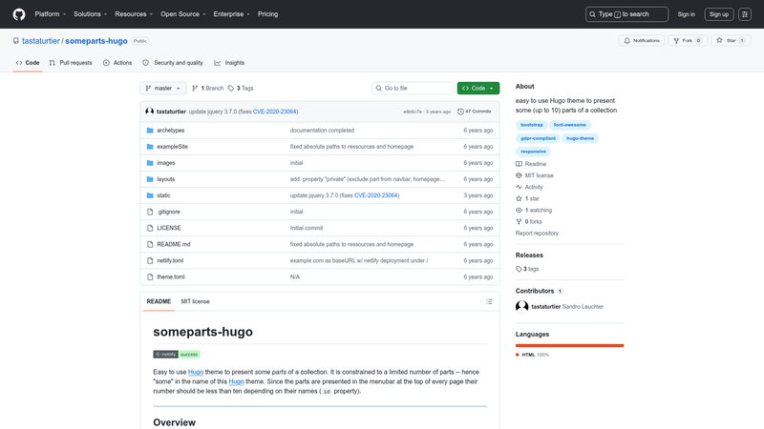The height and width of the screenshot is (429, 764).
Task: Switch to Actions tab
Action: tap(117, 63)
